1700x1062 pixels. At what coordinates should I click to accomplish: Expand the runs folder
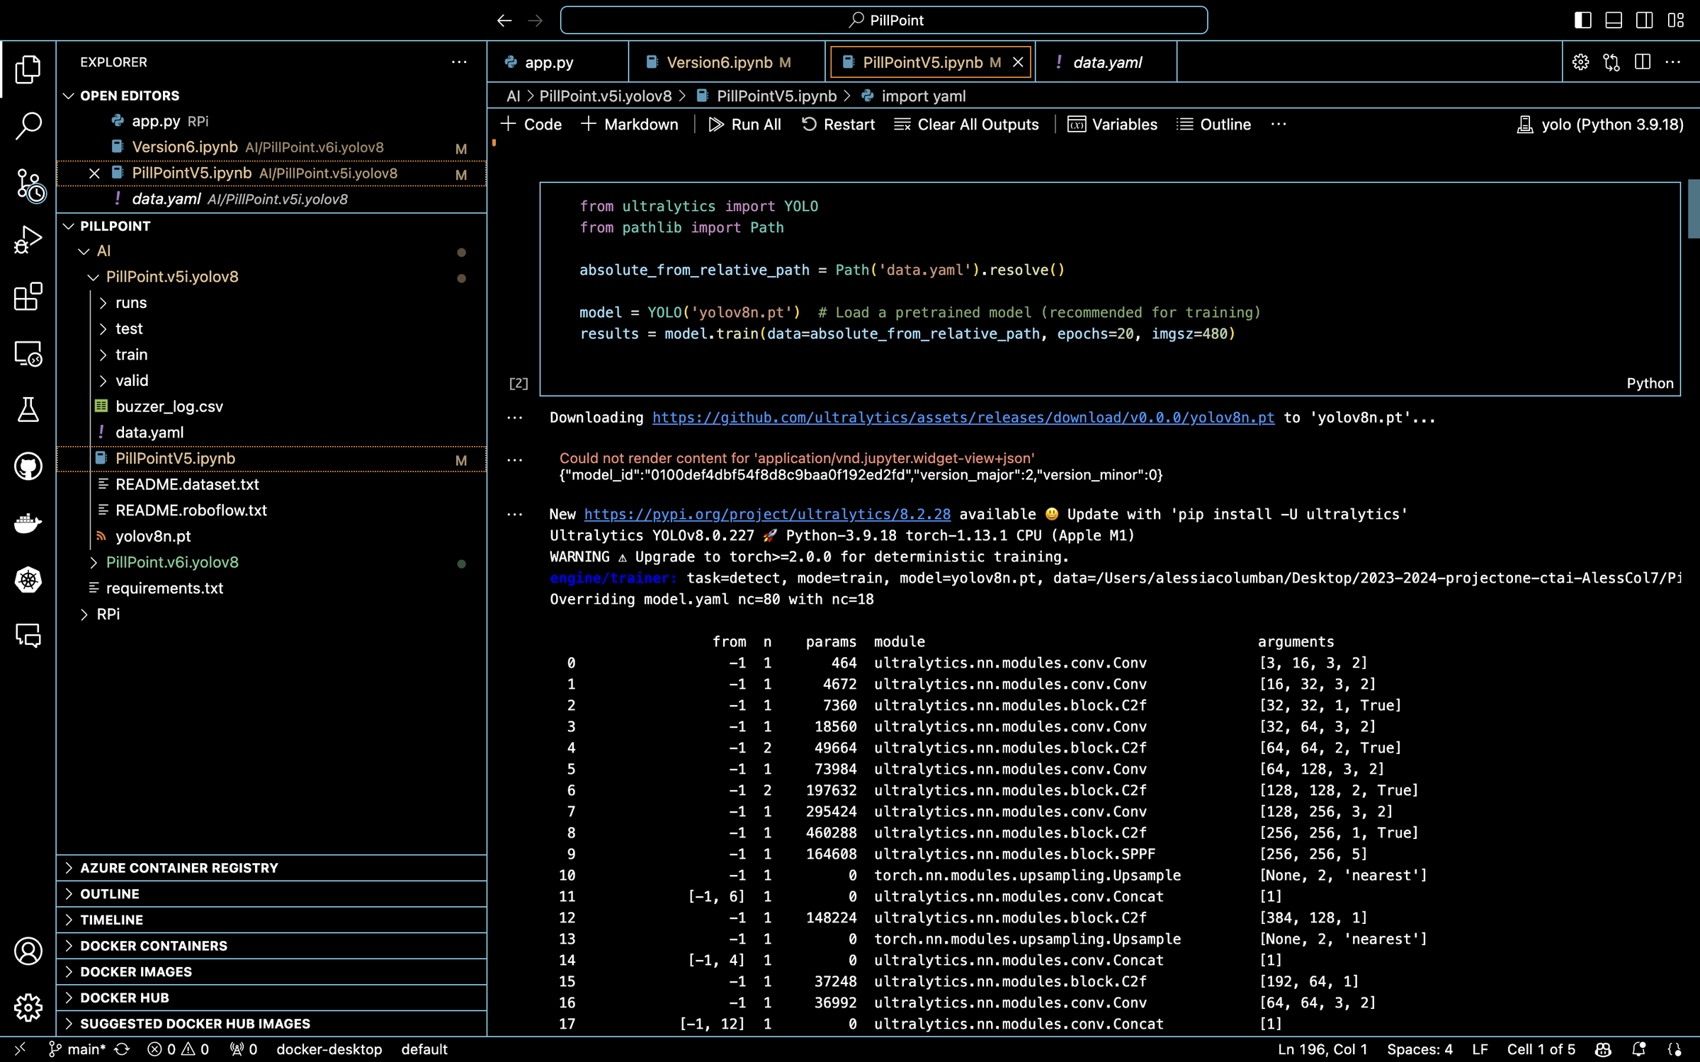coord(131,303)
